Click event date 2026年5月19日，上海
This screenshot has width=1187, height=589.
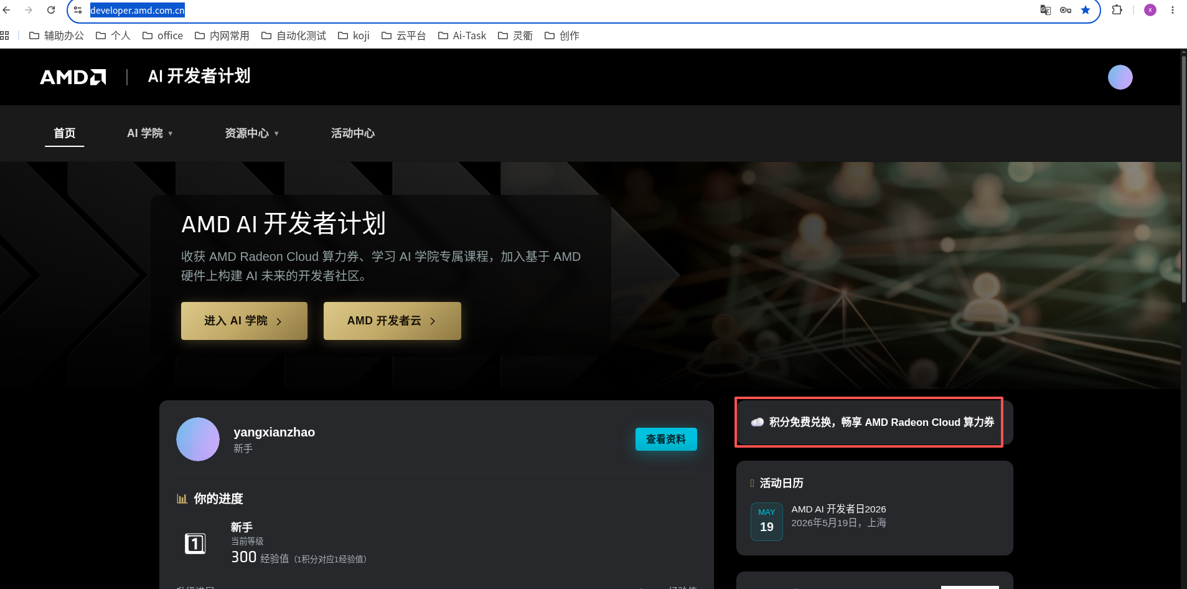tap(838, 523)
